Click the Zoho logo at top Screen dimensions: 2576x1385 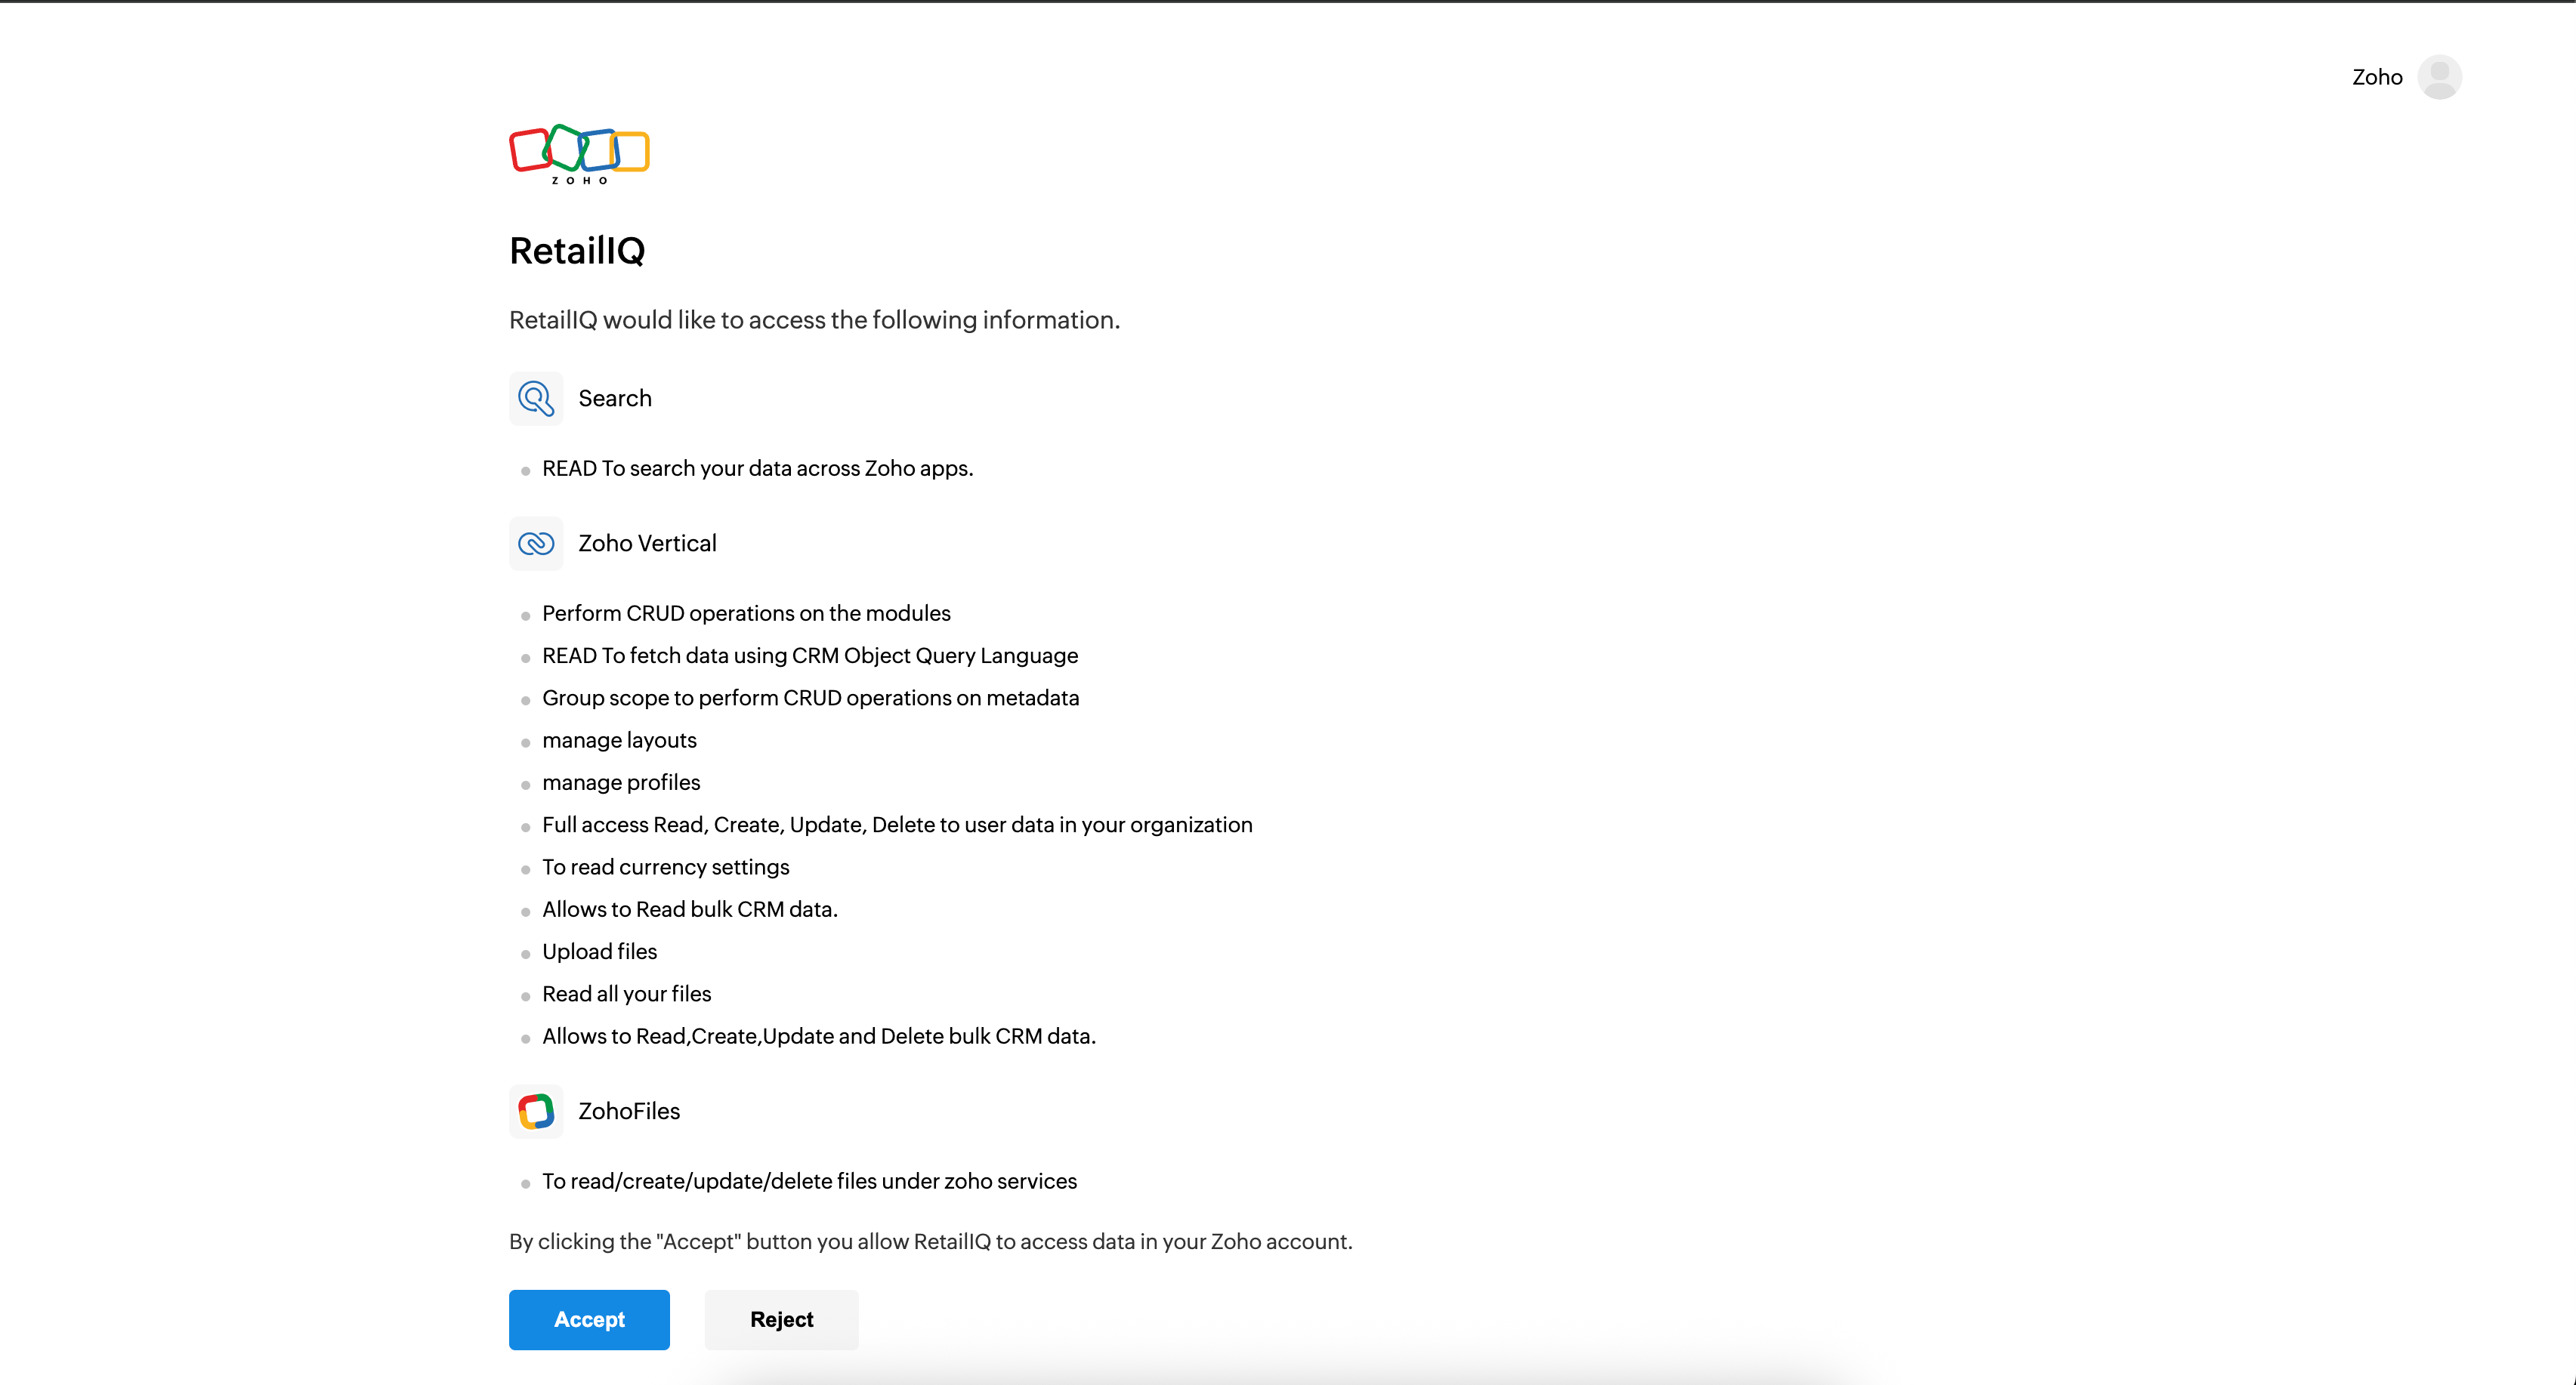579,154
